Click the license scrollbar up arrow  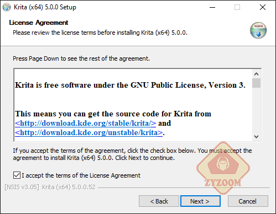[x=256, y=74]
